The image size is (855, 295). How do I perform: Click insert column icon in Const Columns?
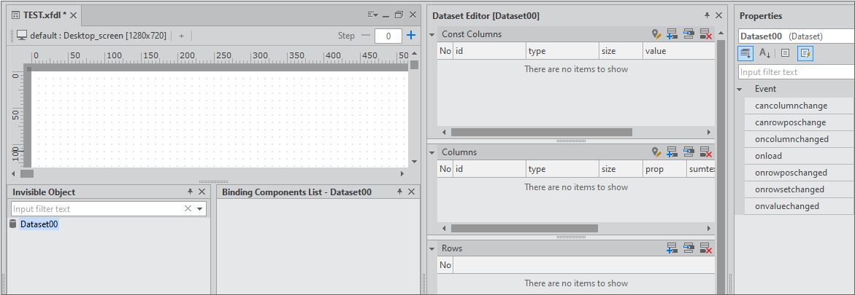689,34
